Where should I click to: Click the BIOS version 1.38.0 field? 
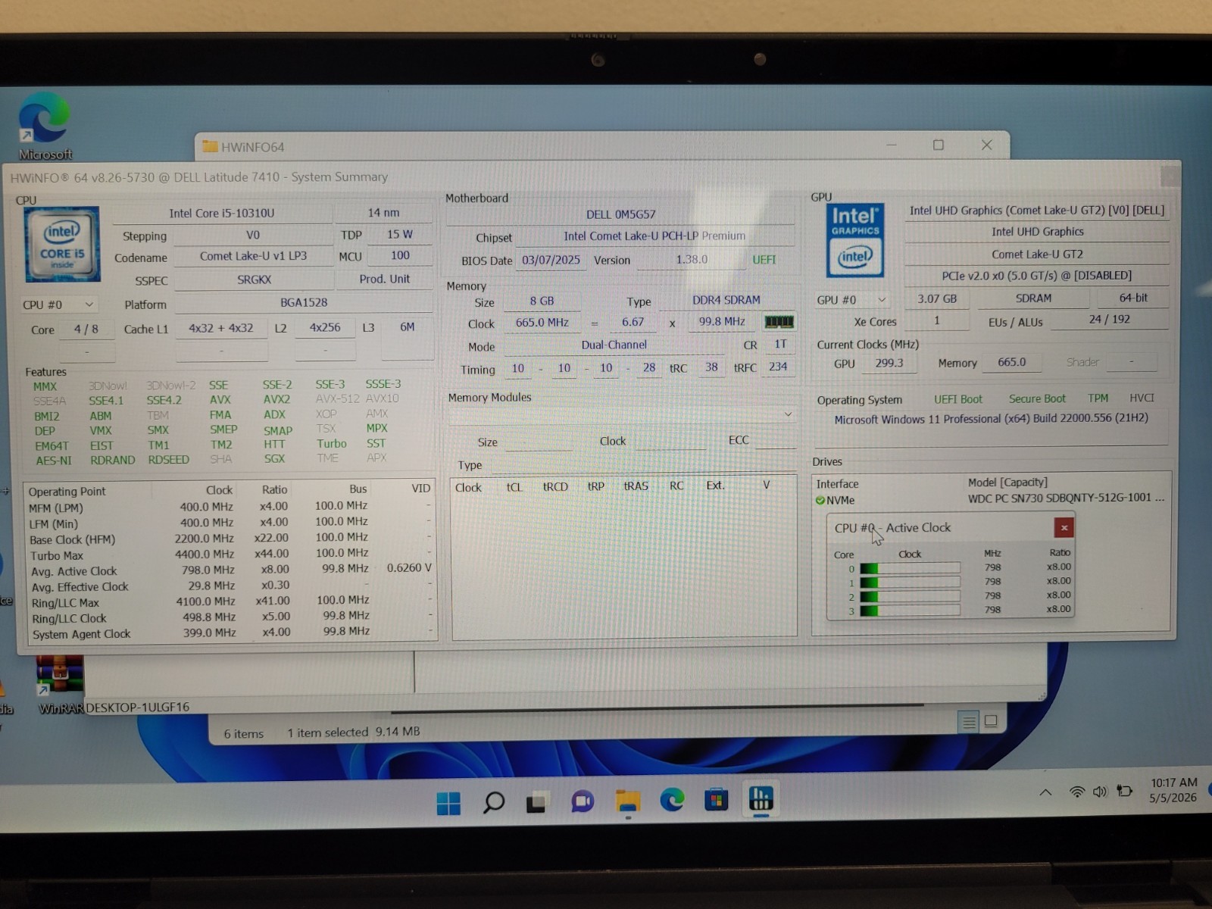click(x=691, y=259)
